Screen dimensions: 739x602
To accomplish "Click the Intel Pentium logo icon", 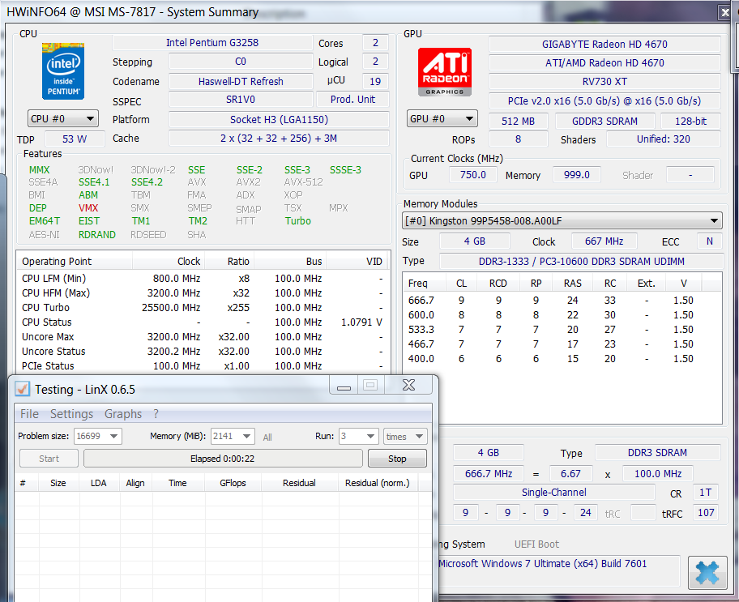I will (63, 71).
